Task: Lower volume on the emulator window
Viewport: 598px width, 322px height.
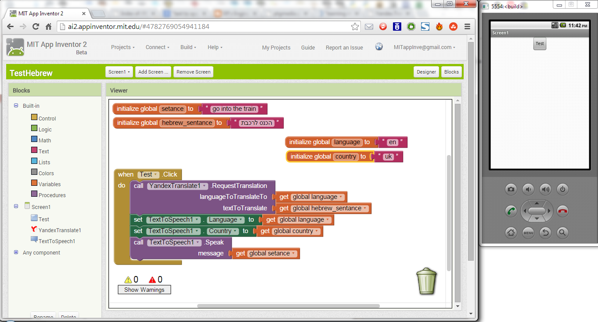Action: (528, 189)
